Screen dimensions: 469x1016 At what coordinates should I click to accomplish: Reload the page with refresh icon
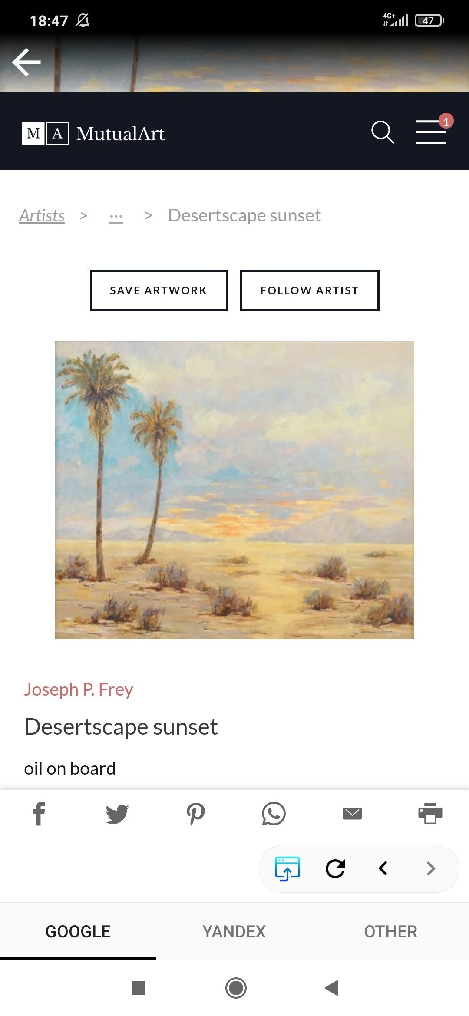click(x=335, y=868)
